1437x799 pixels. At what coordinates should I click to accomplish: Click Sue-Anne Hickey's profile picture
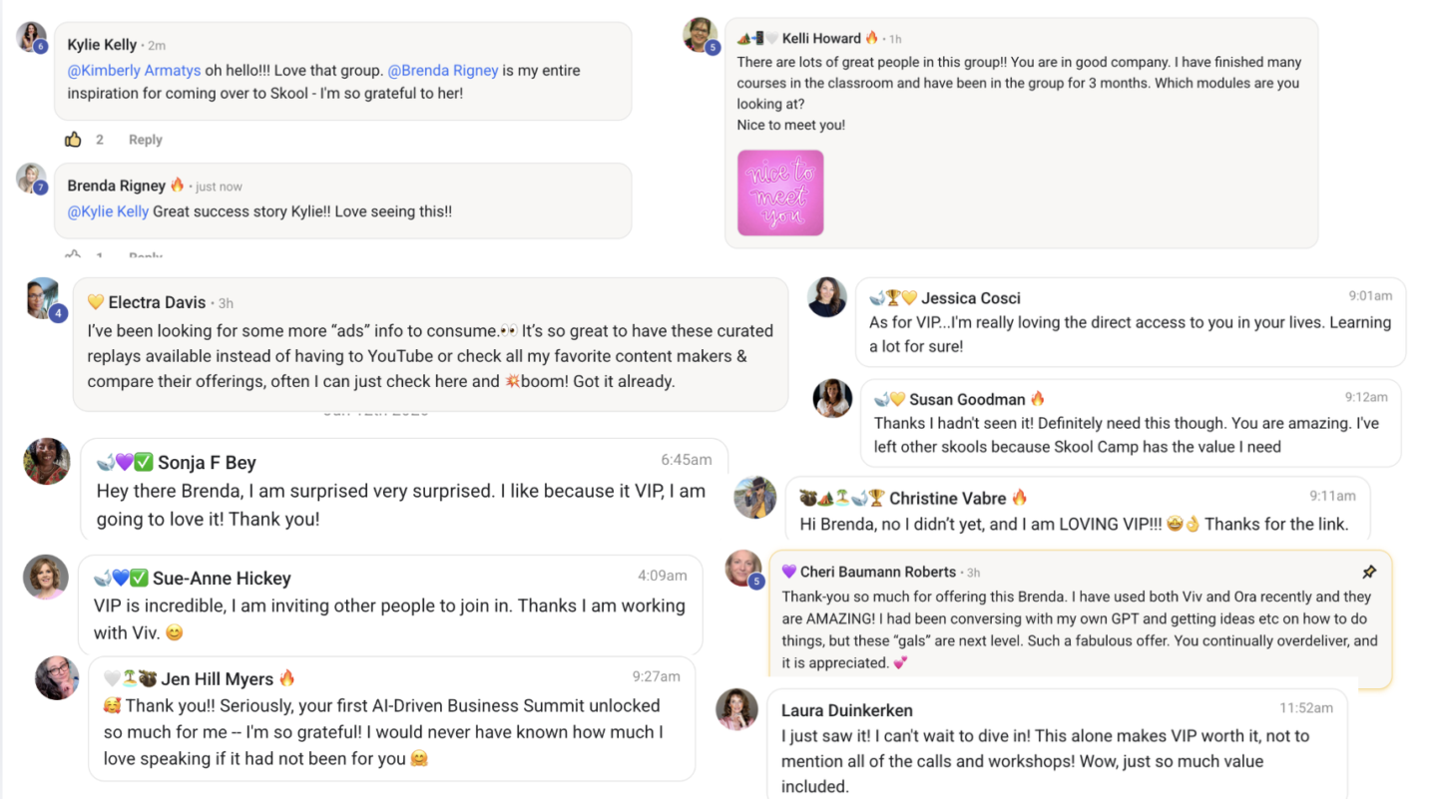pos(46,577)
